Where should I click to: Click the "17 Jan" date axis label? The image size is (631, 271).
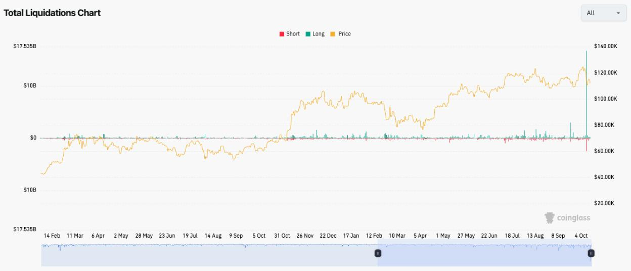pyautogui.click(x=351, y=236)
